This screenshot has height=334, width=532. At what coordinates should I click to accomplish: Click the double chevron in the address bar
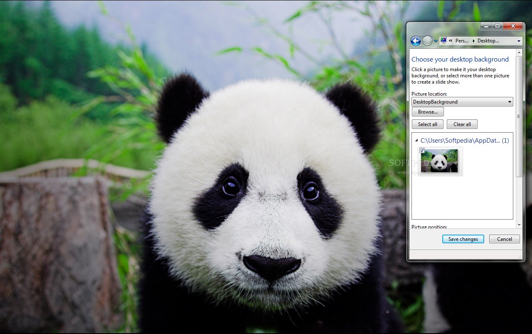[x=451, y=41]
